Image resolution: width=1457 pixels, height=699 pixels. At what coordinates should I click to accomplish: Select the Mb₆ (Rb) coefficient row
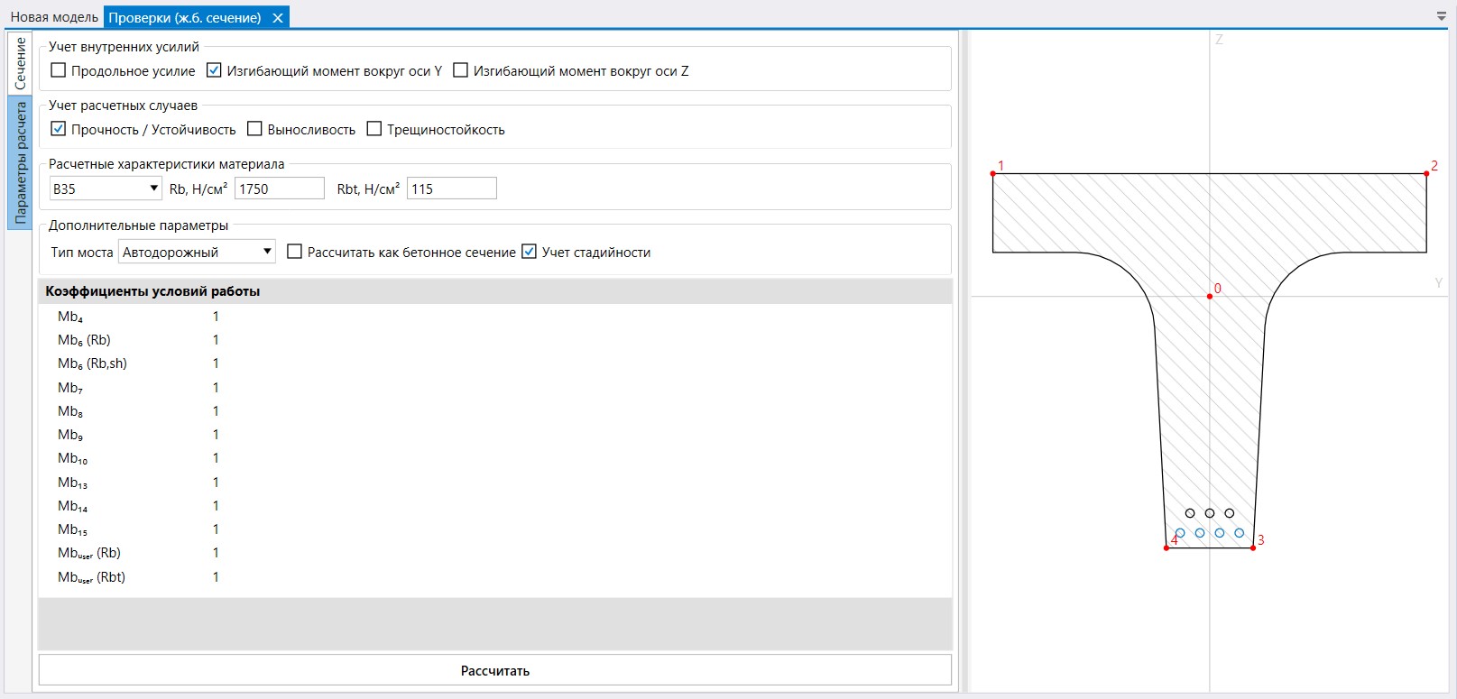coord(495,340)
